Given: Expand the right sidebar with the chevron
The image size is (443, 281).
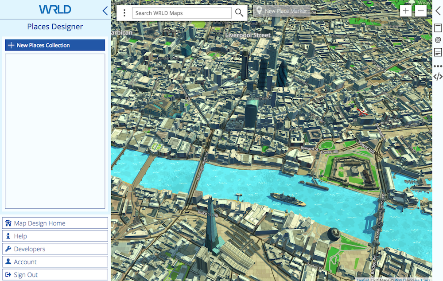Looking at the screenshot, I should (438, 11).
